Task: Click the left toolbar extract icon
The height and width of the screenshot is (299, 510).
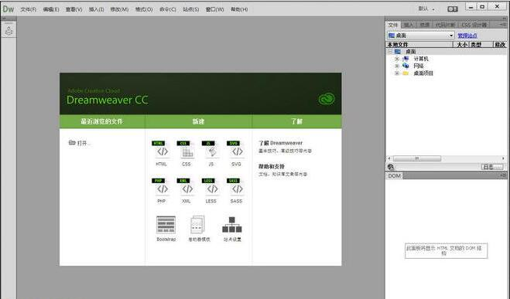Action: tap(9, 31)
